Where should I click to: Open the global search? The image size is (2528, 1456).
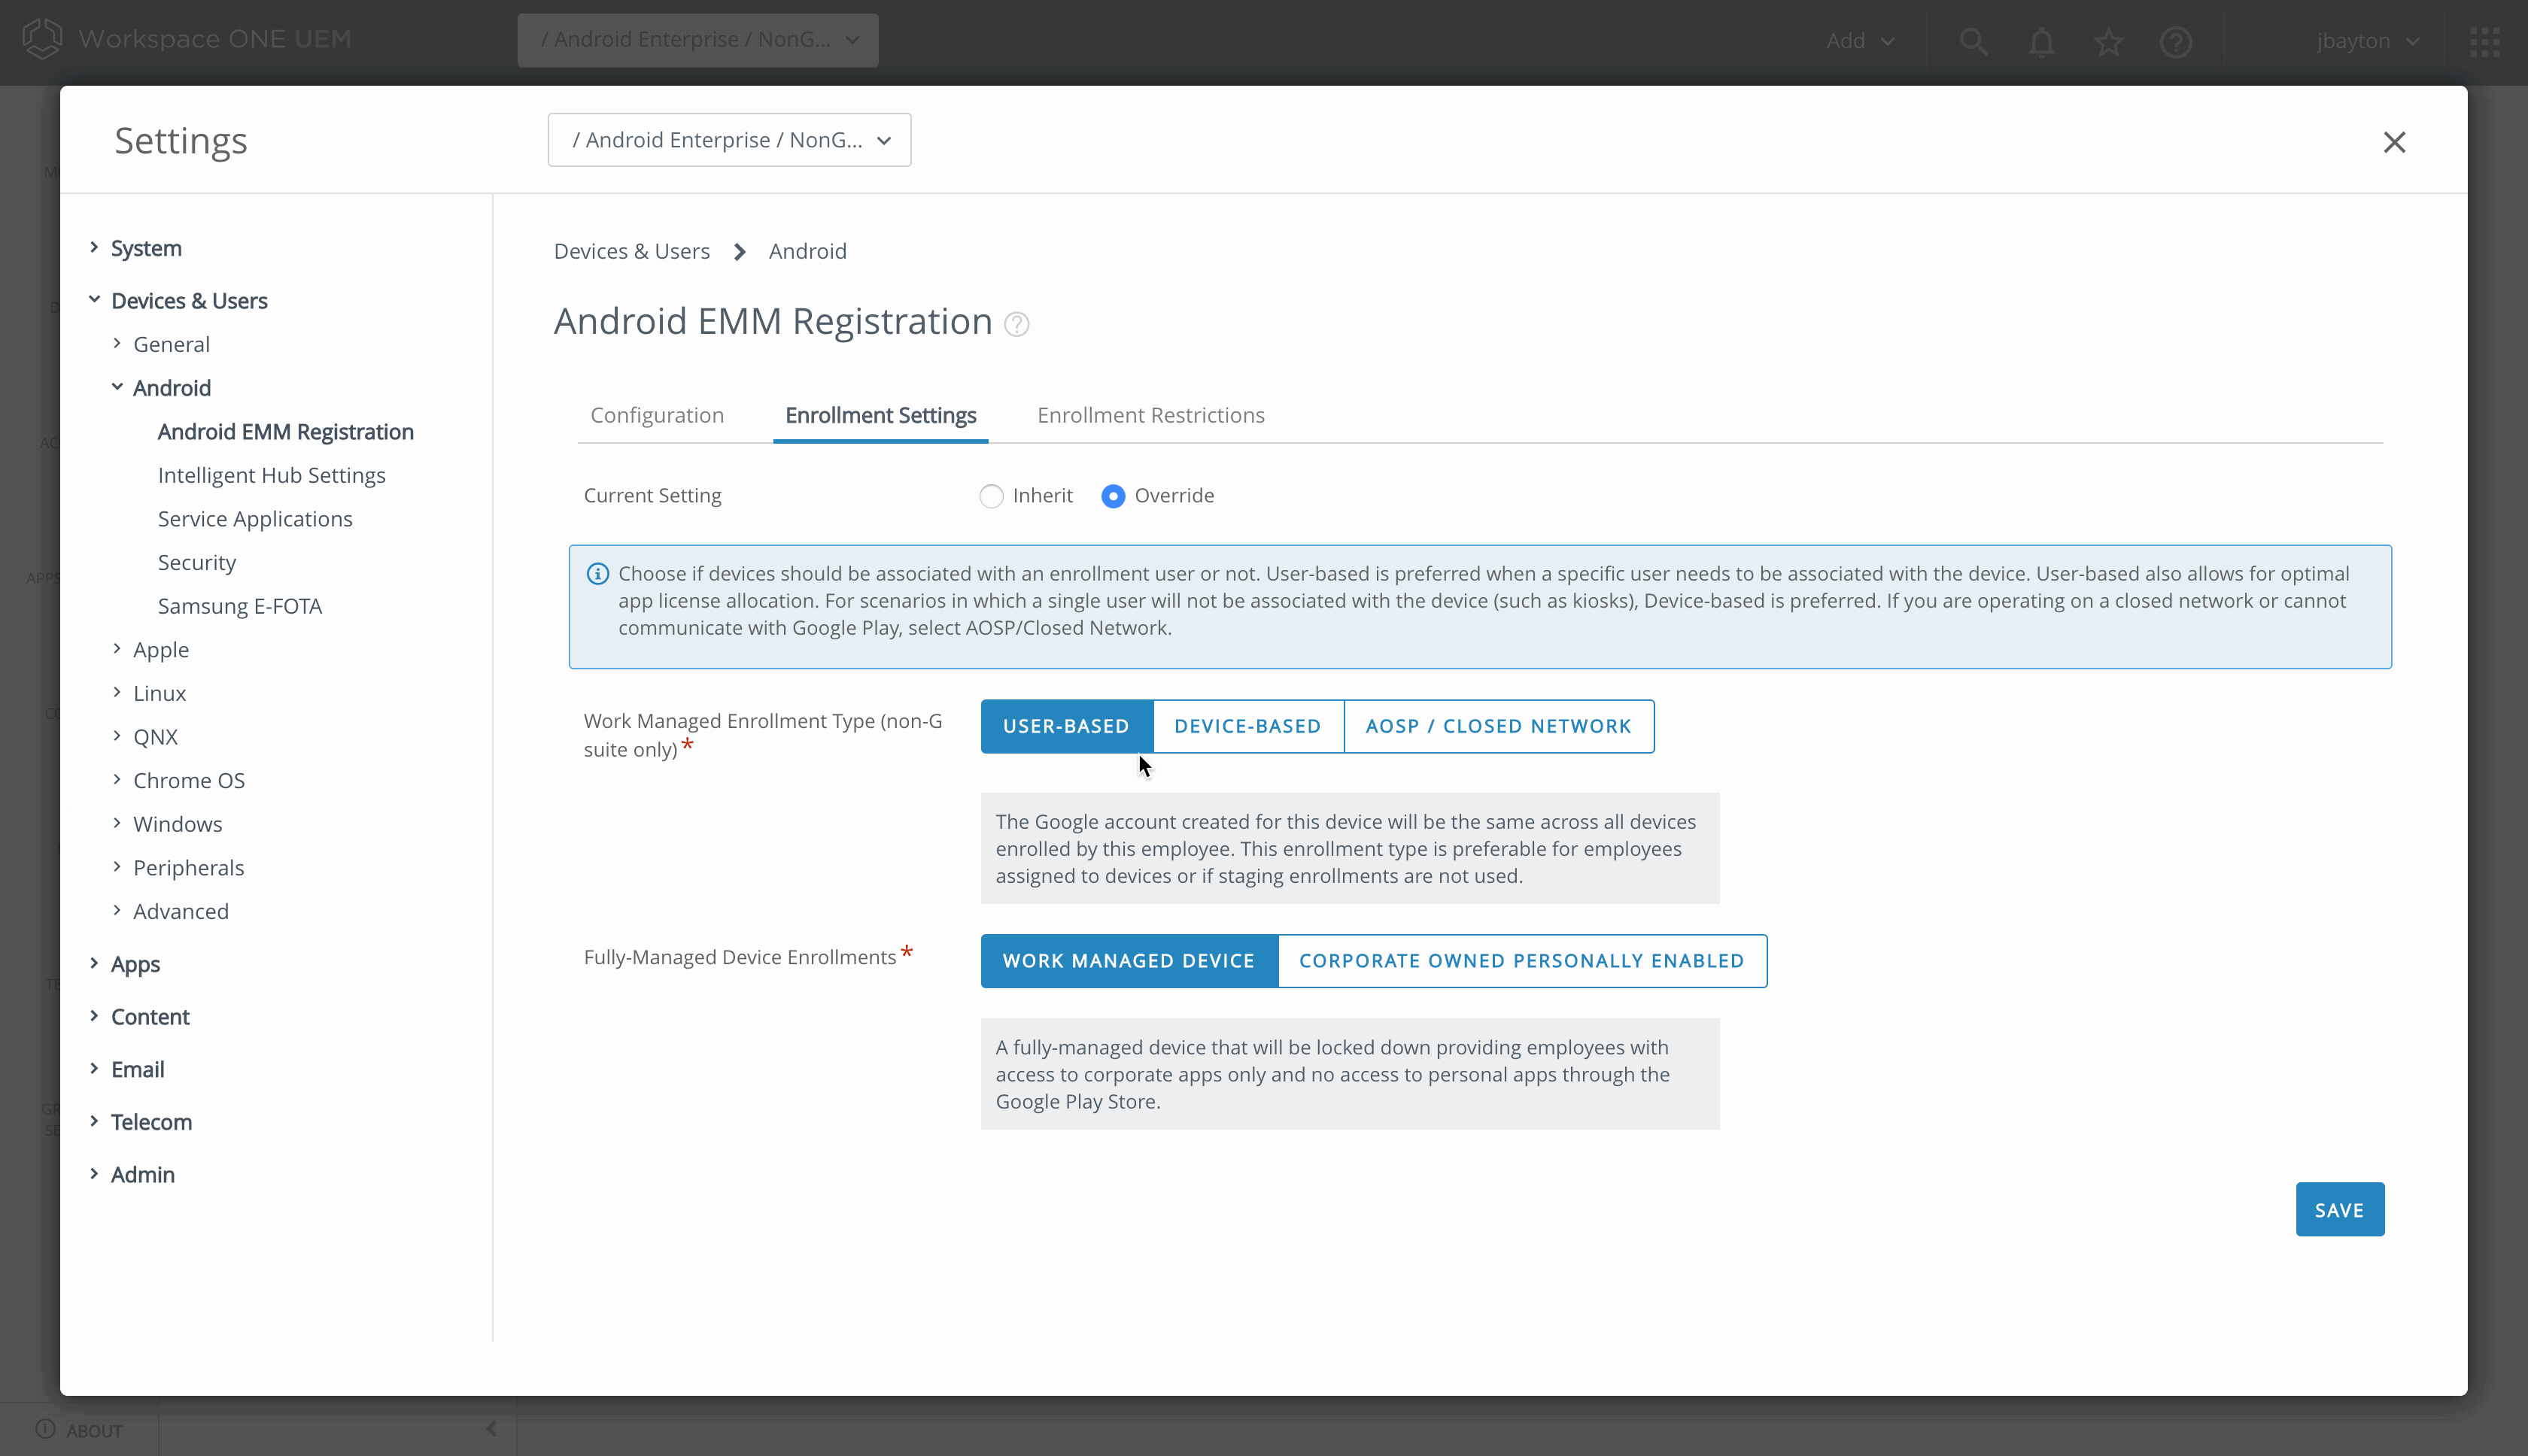point(1972,41)
